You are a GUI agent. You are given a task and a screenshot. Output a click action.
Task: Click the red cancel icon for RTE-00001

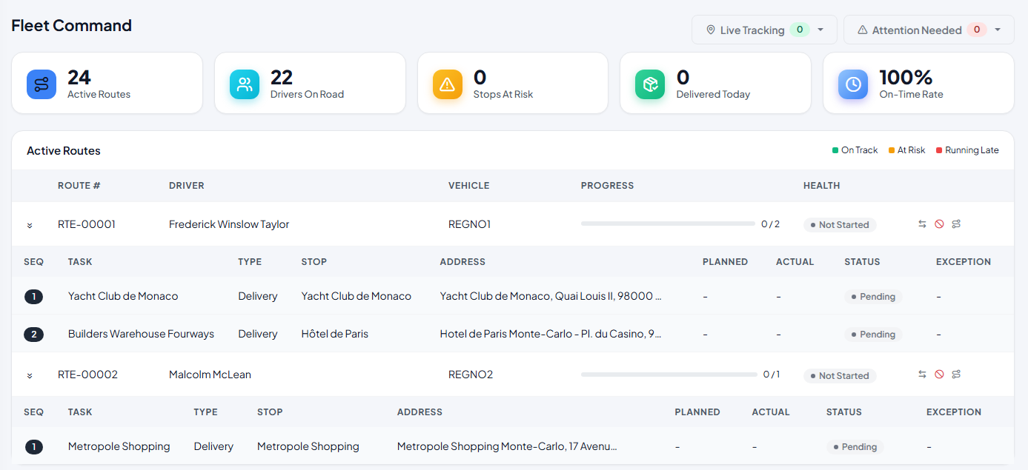coord(939,224)
